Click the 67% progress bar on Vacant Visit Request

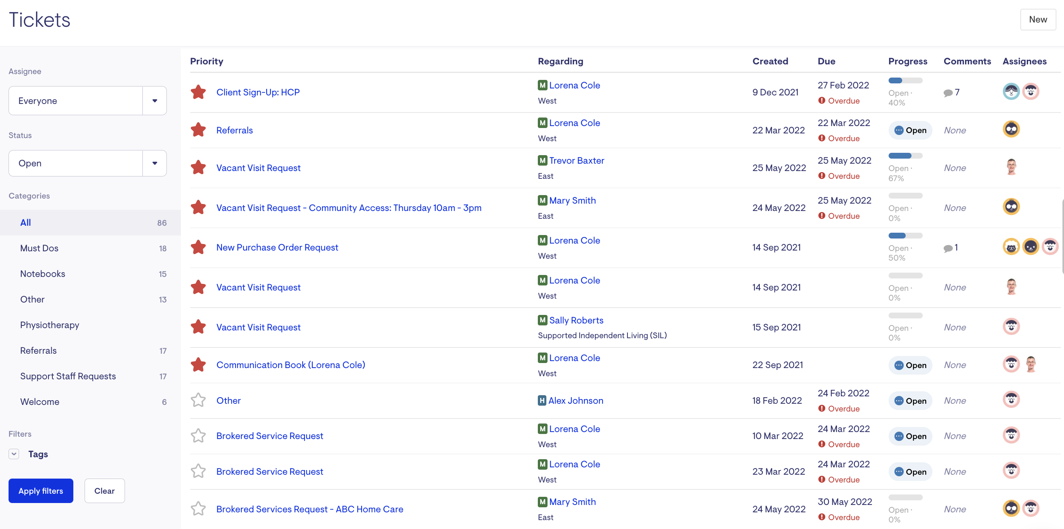(x=905, y=156)
